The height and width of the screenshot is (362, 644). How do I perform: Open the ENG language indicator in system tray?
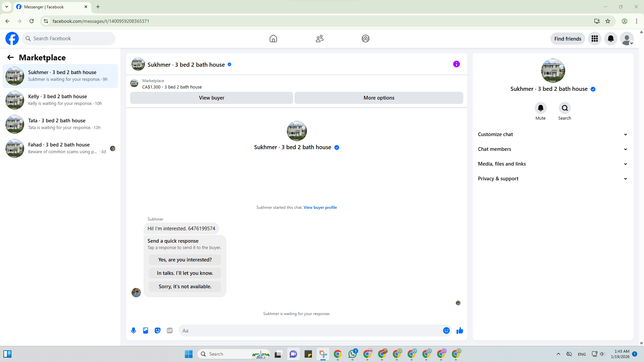(x=582, y=354)
